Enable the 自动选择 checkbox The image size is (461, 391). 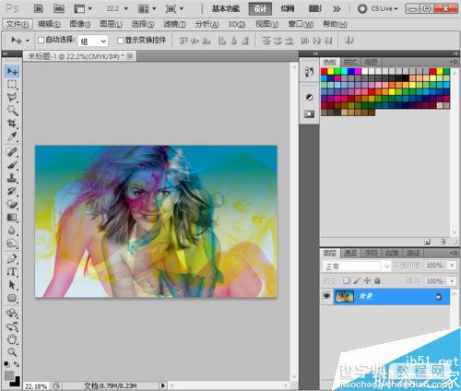click(41, 40)
